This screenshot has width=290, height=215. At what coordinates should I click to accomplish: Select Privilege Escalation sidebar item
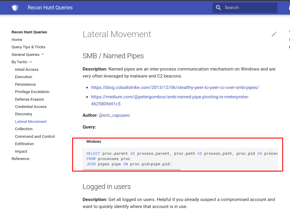coord(32,92)
